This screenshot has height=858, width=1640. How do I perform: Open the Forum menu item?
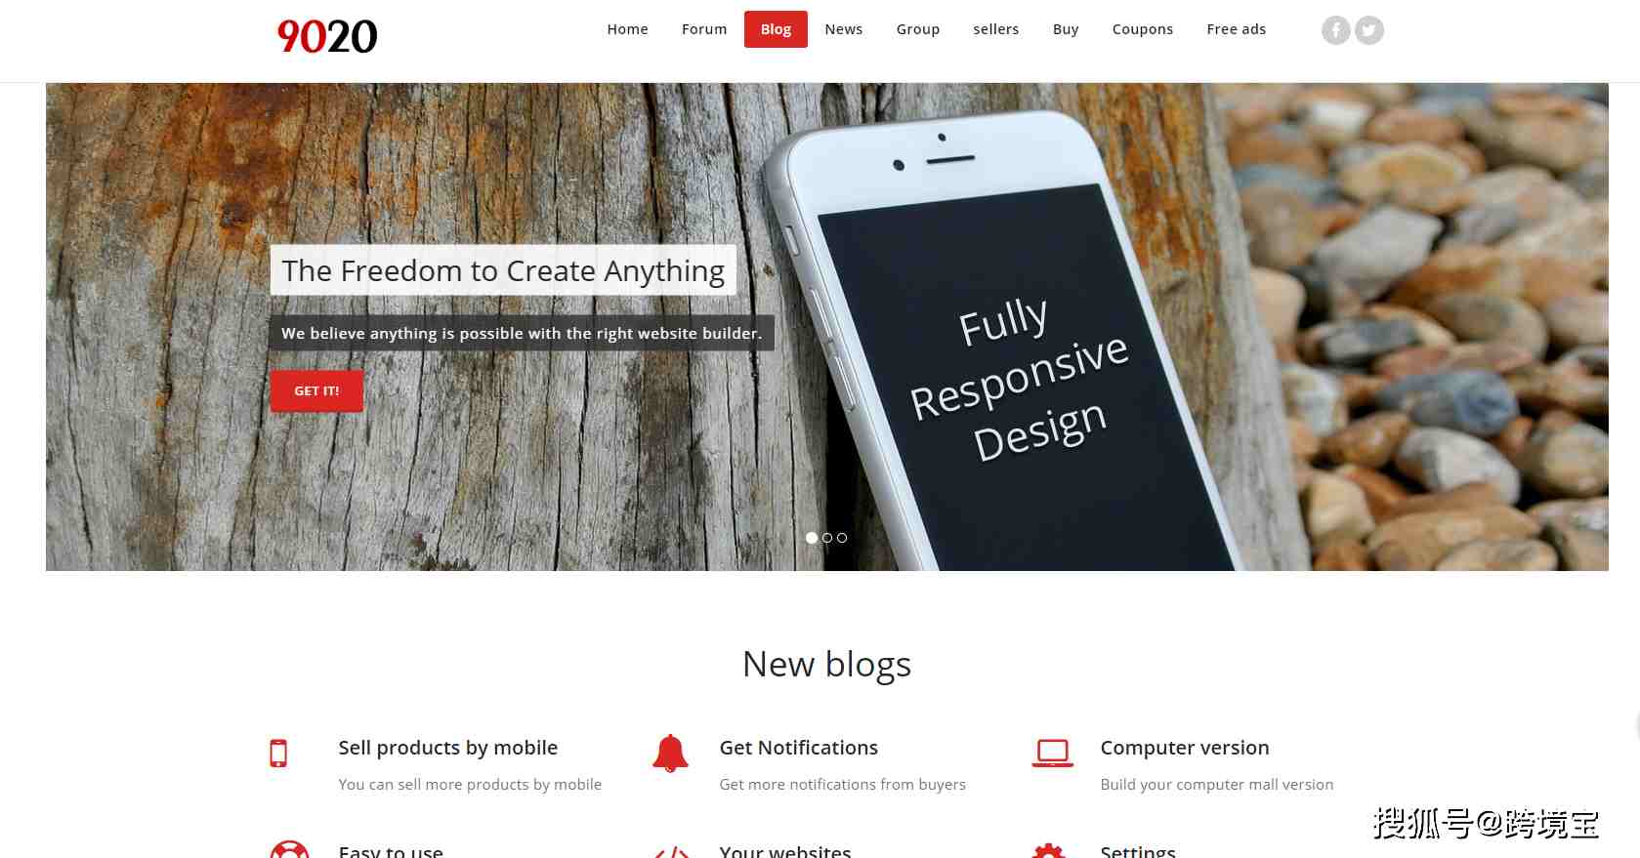pyautogui.click(x=704, y=29)
